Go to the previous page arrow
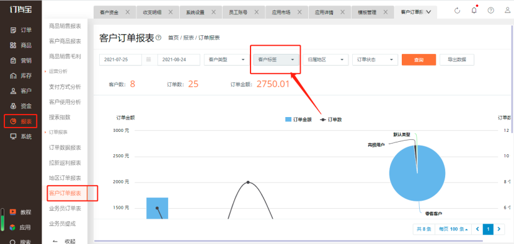The height and width of the screenshot is (244, 514). (477, 229)
